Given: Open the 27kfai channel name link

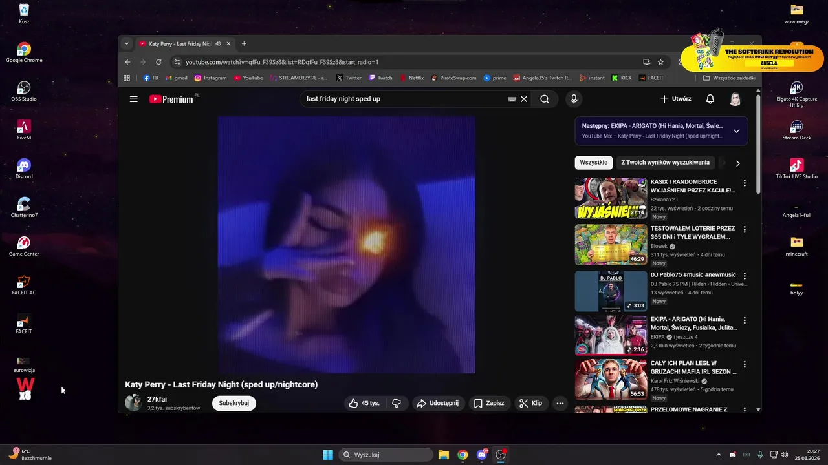Looking at the screenshot, I should point(157,399).
